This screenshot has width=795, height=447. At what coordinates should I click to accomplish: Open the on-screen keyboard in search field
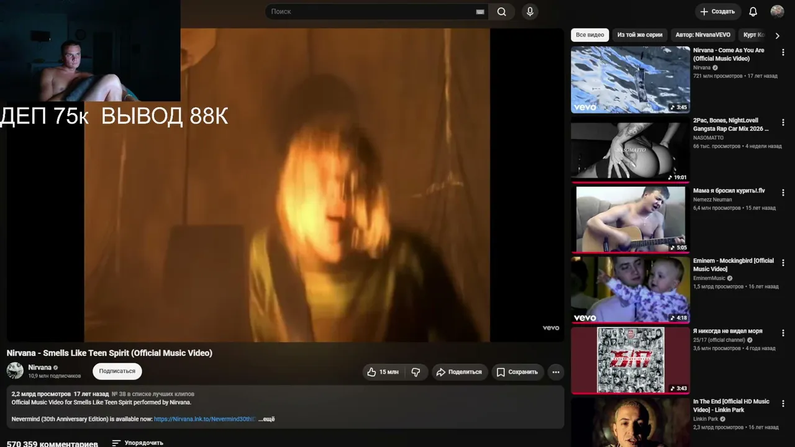[480, 12]
